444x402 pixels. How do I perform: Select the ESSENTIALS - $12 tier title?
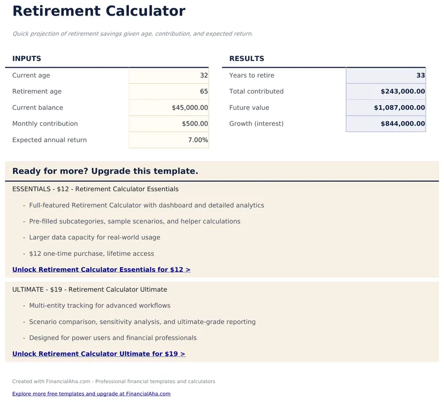click(x=95, y=189)
